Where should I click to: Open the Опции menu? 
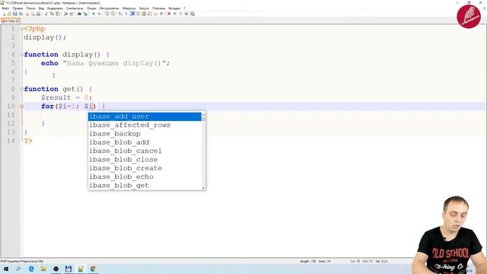point(91,8)
